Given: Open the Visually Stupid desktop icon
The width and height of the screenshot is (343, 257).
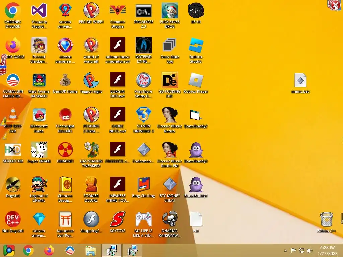Looking at the screenshot, I should 39,10.
